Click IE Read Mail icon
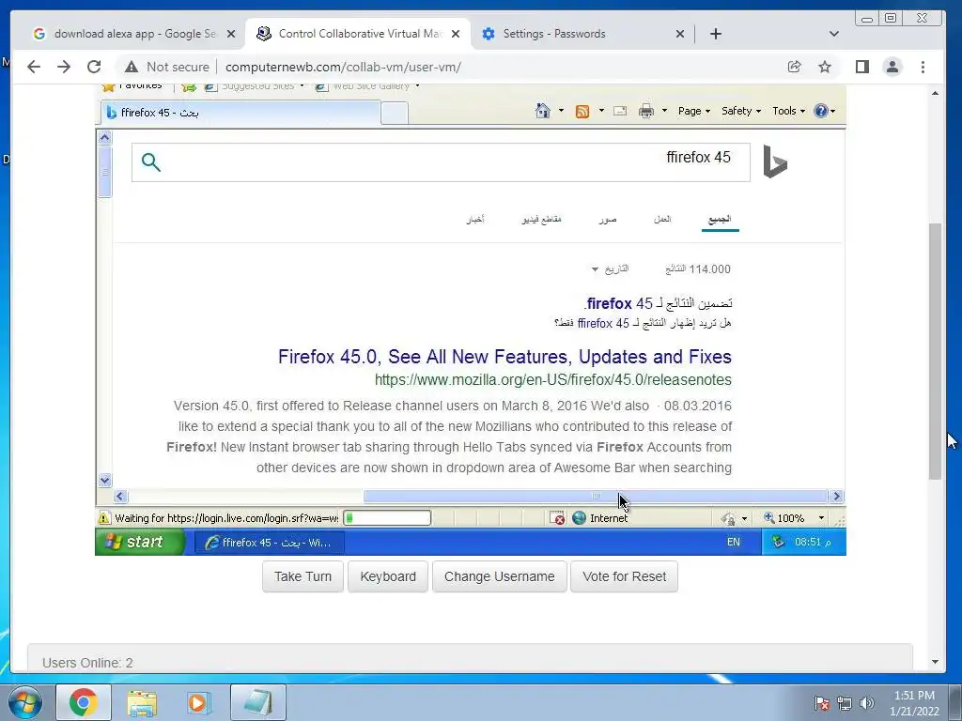 pos(620,111)
